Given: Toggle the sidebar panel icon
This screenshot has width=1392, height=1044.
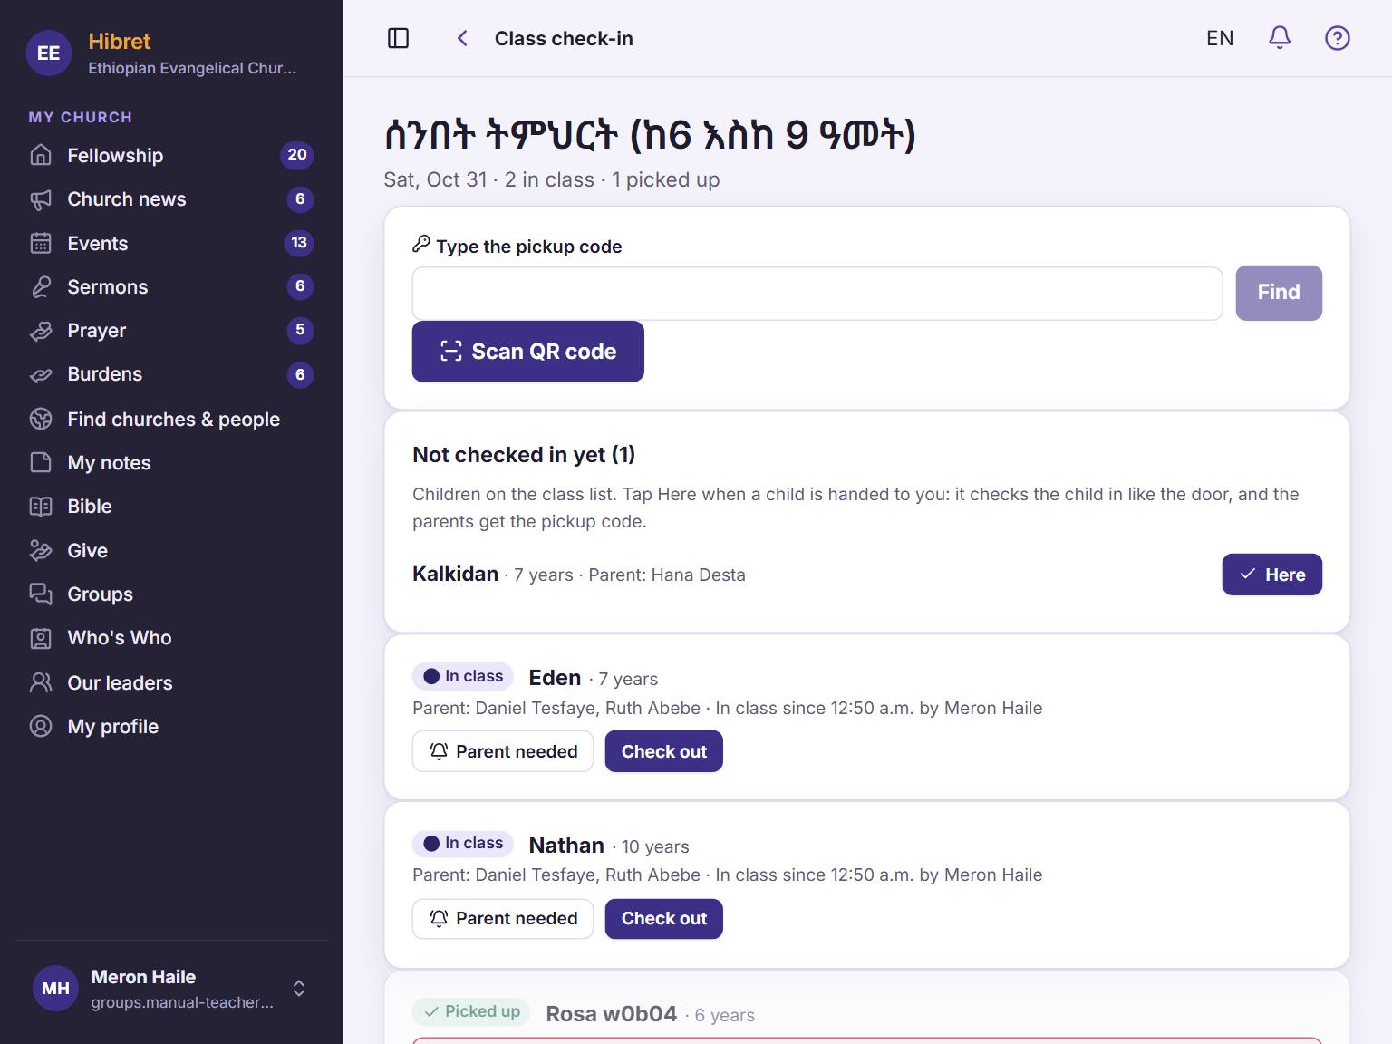Looking at the screenshot, I should pos(398,38).
